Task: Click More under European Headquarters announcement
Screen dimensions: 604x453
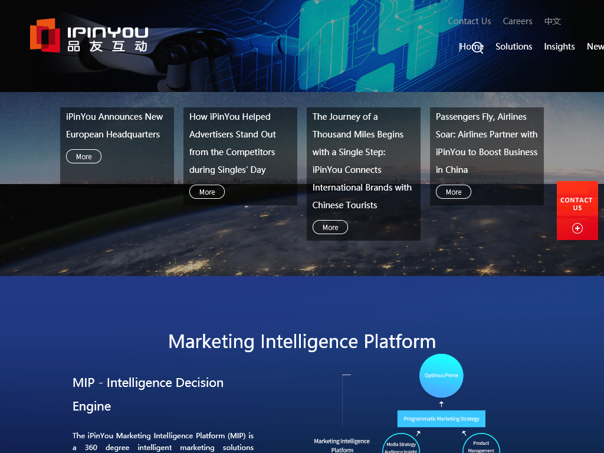Action: coord(83,156)
